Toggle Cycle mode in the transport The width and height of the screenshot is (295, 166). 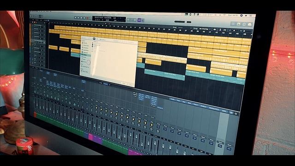point(90,18)
